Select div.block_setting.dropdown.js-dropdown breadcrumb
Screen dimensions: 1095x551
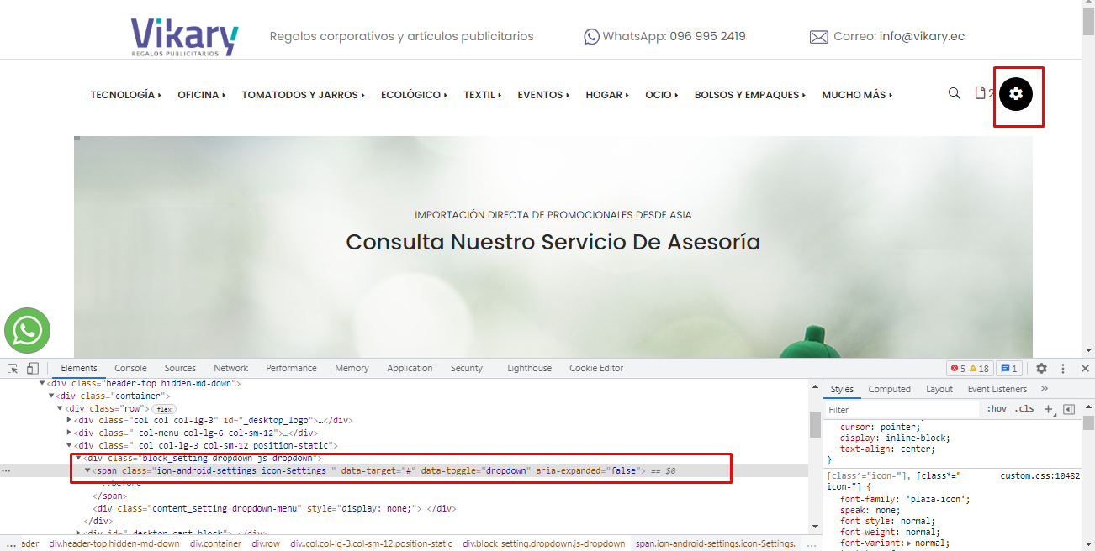(x=544, y=543)
